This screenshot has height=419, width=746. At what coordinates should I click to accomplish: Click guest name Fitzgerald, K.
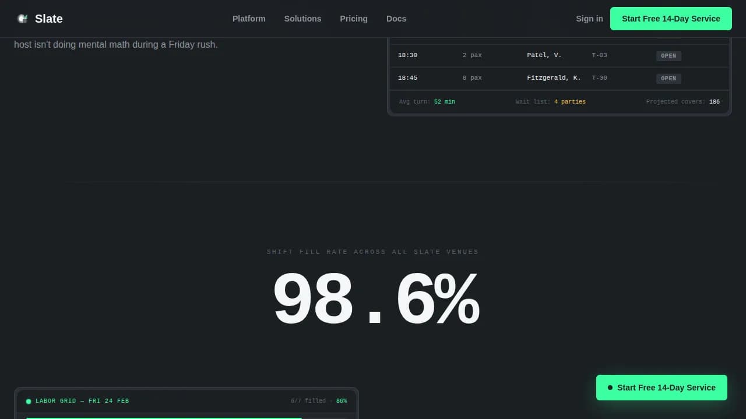coord(554,78)
